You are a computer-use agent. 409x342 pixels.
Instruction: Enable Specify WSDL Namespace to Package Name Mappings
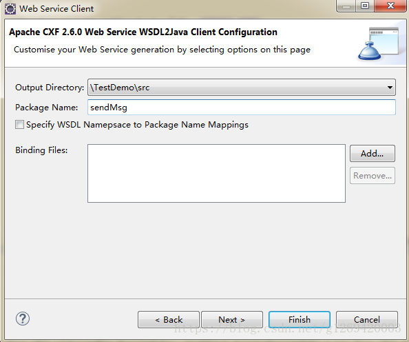click(x=19, y=125)
